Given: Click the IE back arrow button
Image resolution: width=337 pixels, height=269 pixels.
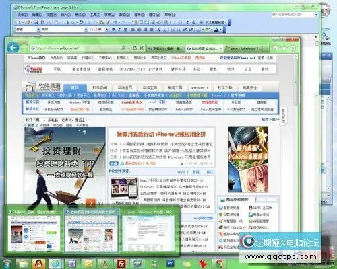Looking at the screenshot, I should pos(13,48).
